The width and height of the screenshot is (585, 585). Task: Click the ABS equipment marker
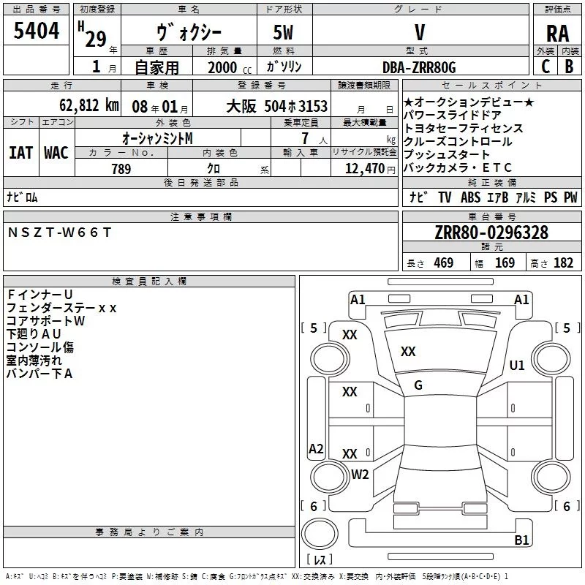click(470, 197)
